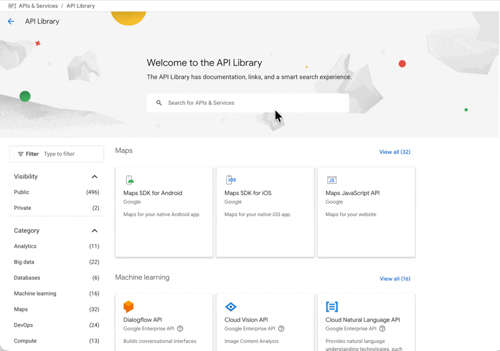Click the Search for APIs & Services field
This screenshot has width=500, height=351.
pyautogui.click(x=250, y=103)
